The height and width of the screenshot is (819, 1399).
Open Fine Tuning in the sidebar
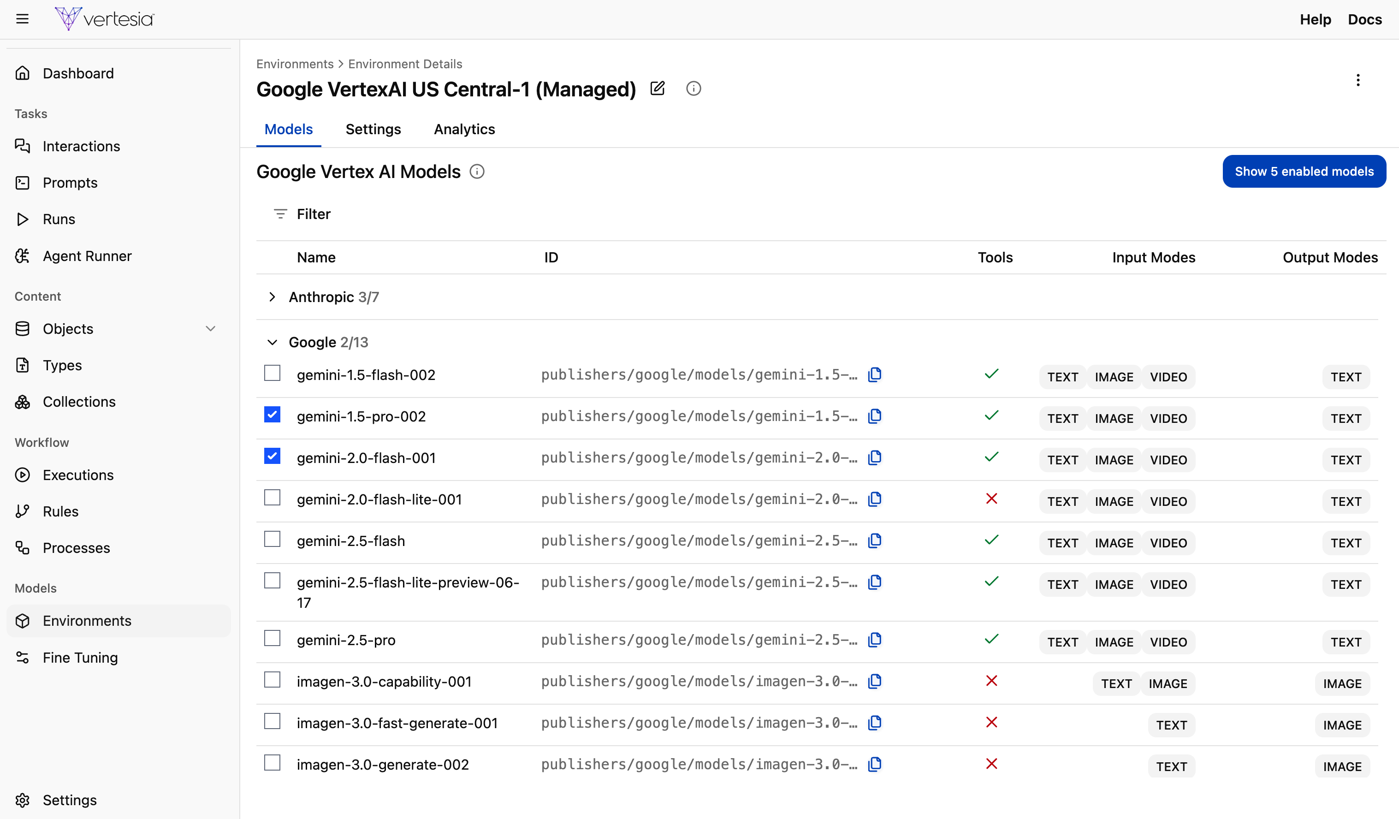point(118,658)
